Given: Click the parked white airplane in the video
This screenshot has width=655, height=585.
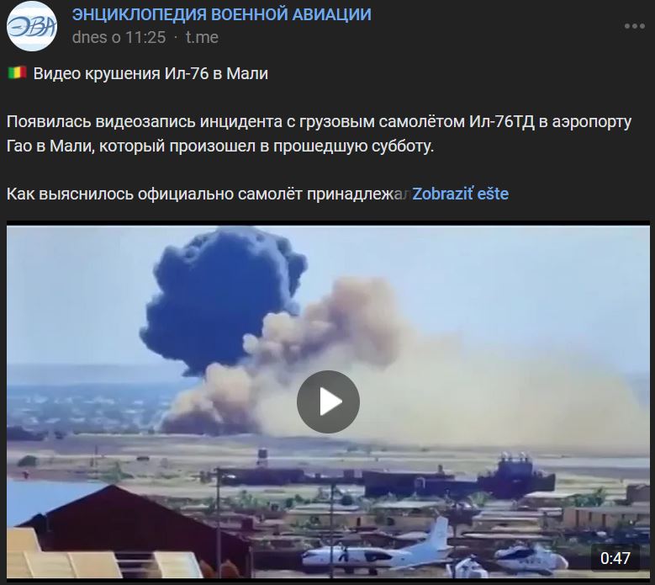Looking at the screenshot, I should tap(378, 548).
